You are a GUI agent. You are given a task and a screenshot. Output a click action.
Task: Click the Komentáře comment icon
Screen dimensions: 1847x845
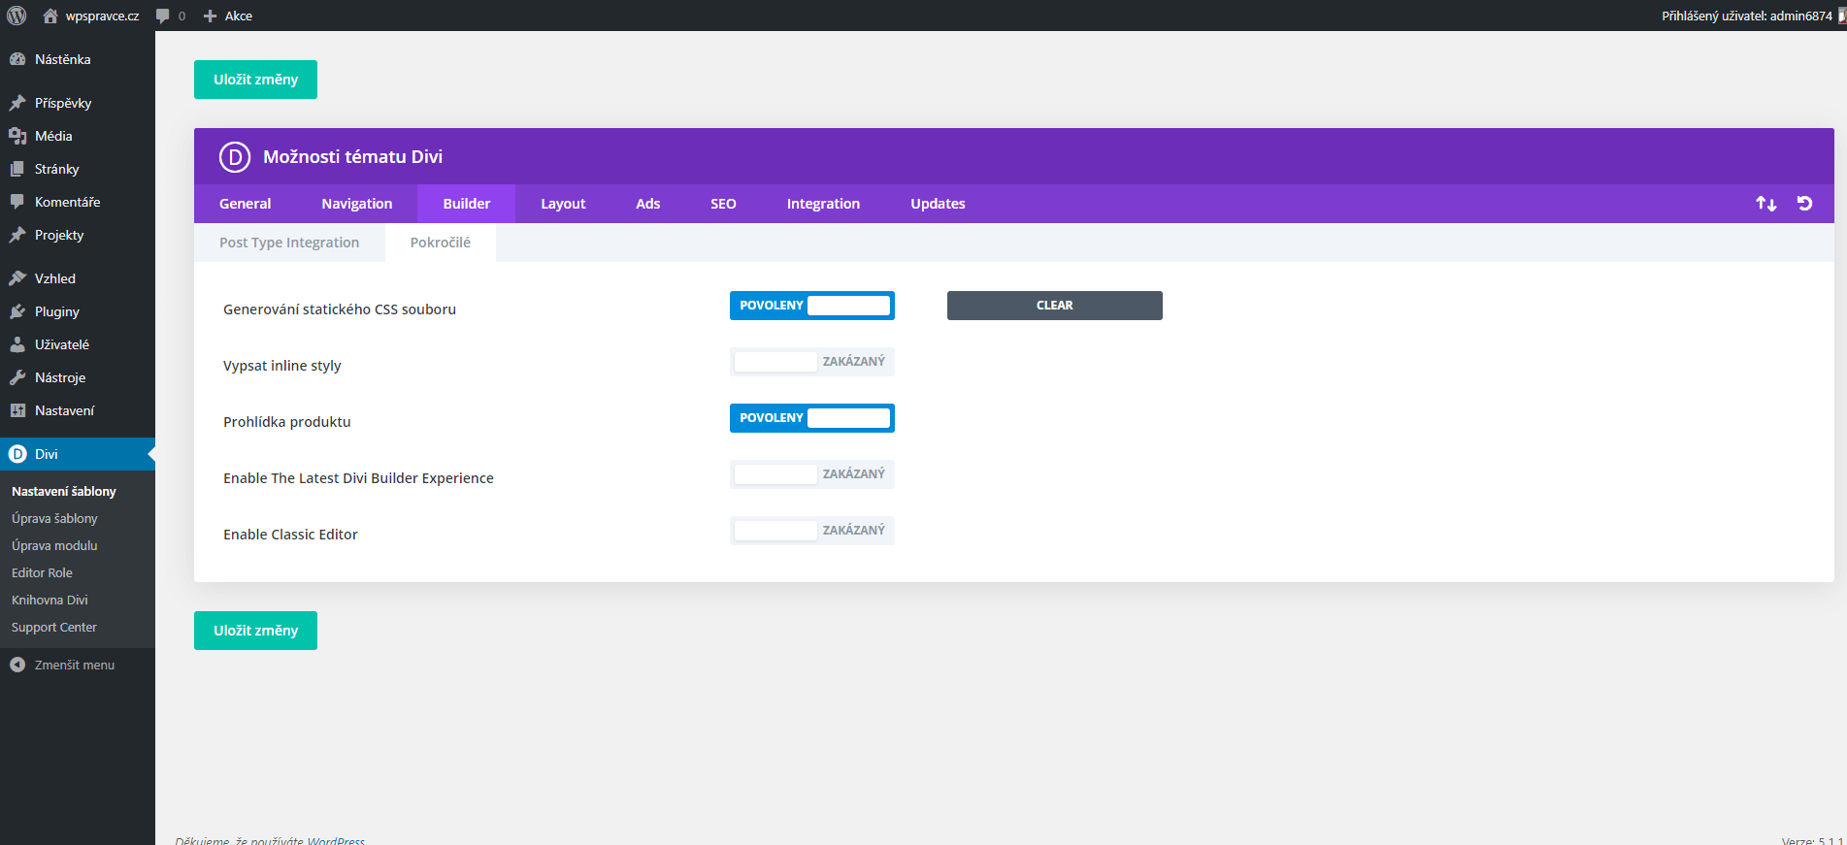point(17,202)
